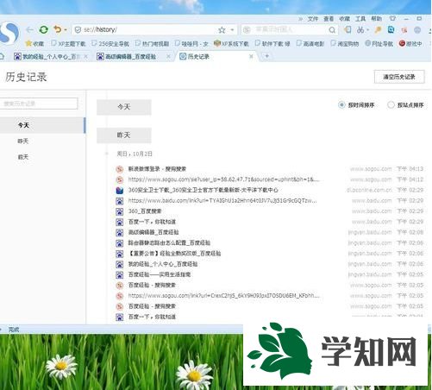Image resolution: width=432 pixels, height=390 pixels.
Task: Click the magnifier search icon
Action: [332, 30]
